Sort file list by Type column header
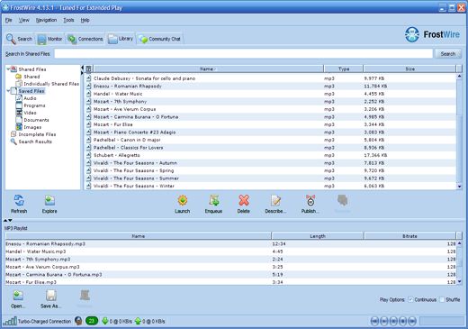This screenshot has height=329, width=468. (344, 69)
